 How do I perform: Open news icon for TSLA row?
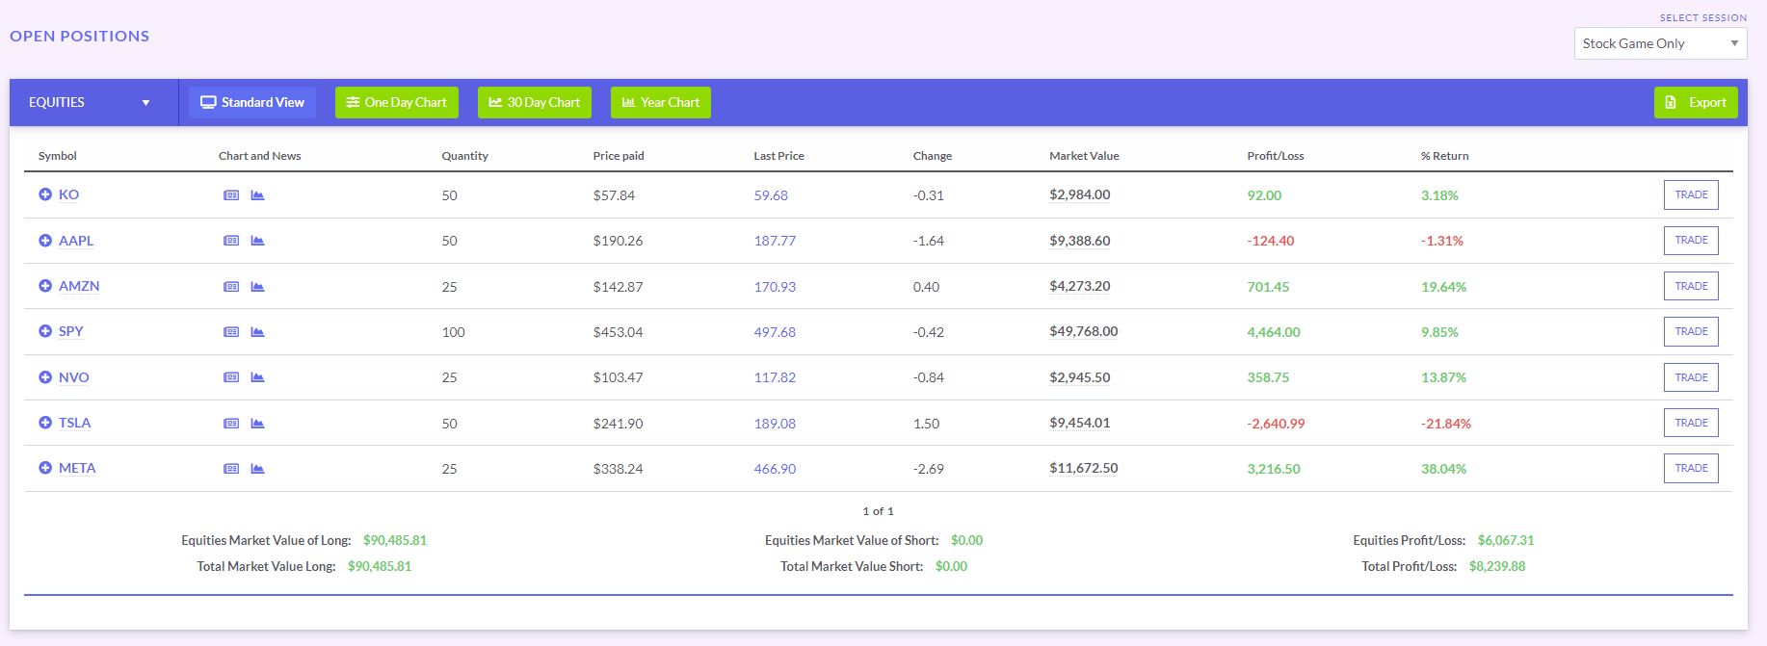pos(231,424)
